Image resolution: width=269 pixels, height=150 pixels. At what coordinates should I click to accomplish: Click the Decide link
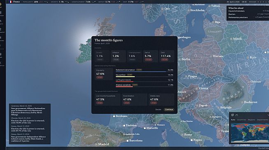pyautogui.click(x=158, y=109)
